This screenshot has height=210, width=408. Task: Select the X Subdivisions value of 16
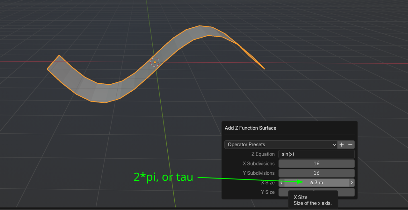point(316,164)
